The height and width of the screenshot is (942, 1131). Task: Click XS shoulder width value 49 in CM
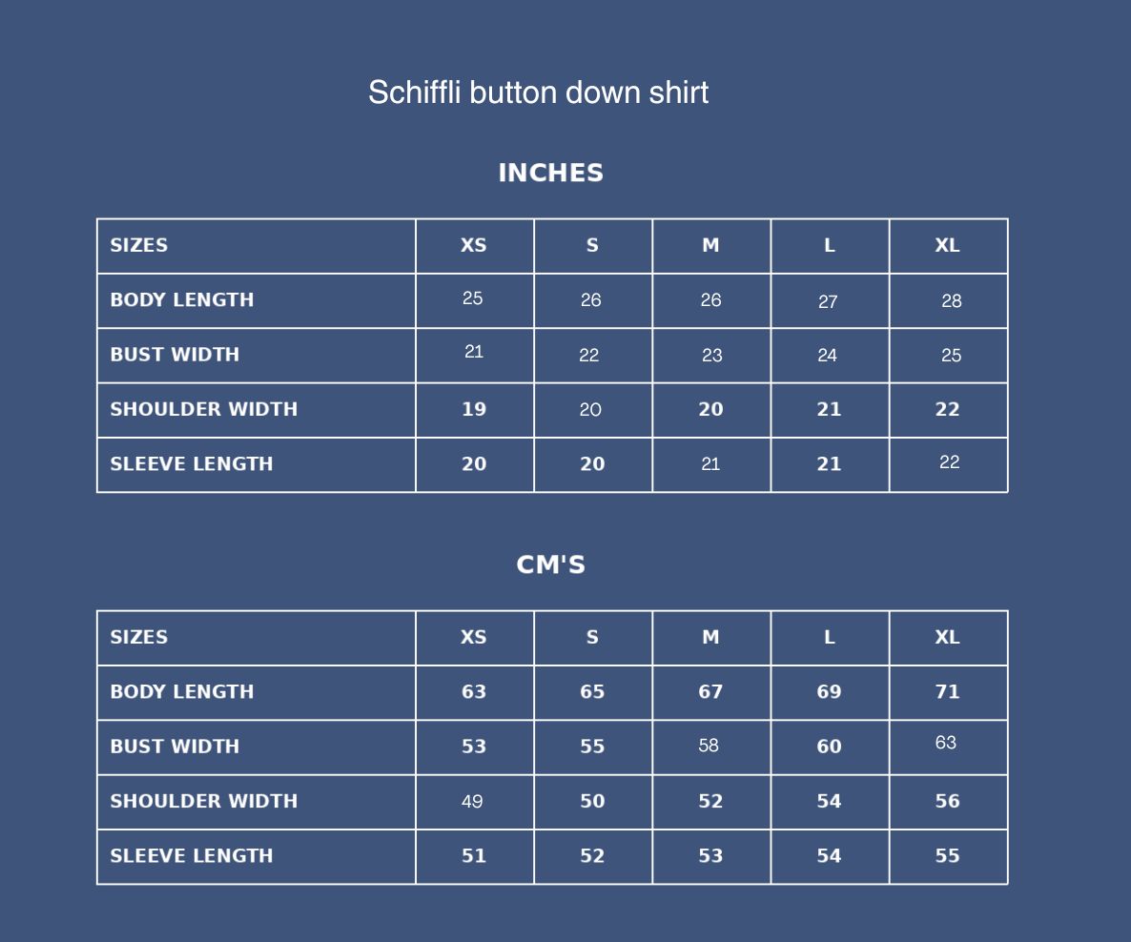pyautogui.click(x=472, y=801)
